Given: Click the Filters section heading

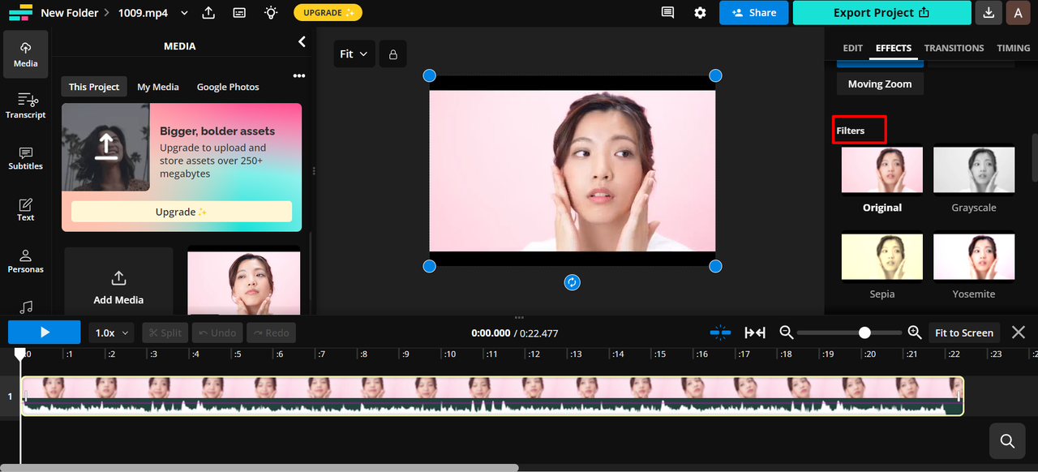Looking at the screenshot, I should (851, 131).
